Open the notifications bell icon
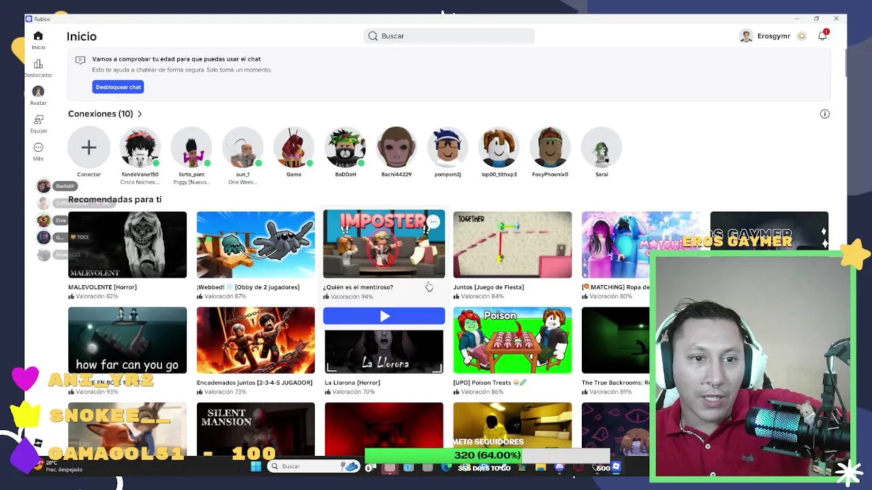The width and height of the screenshot is (872, 490). (822, 36)
